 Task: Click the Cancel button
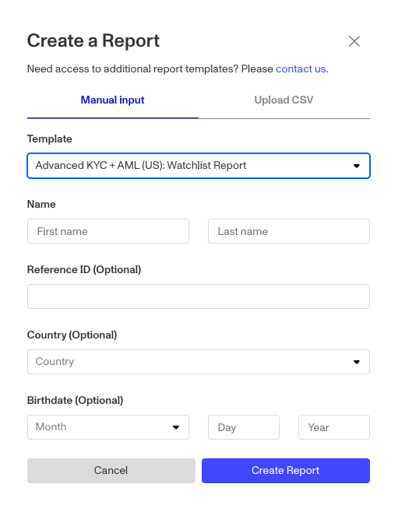pos(111,471)
